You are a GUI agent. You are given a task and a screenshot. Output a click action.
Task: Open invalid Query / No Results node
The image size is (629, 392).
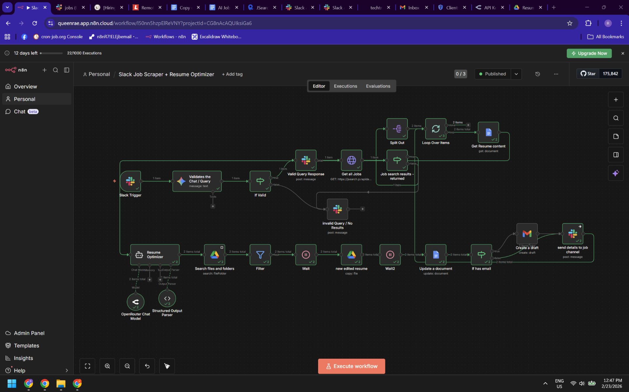(x=337, y=209)
